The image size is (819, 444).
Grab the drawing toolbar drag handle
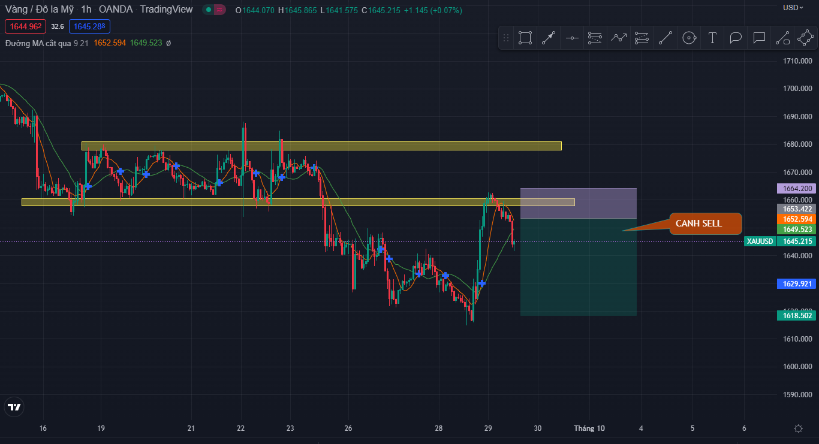(506, 38)
